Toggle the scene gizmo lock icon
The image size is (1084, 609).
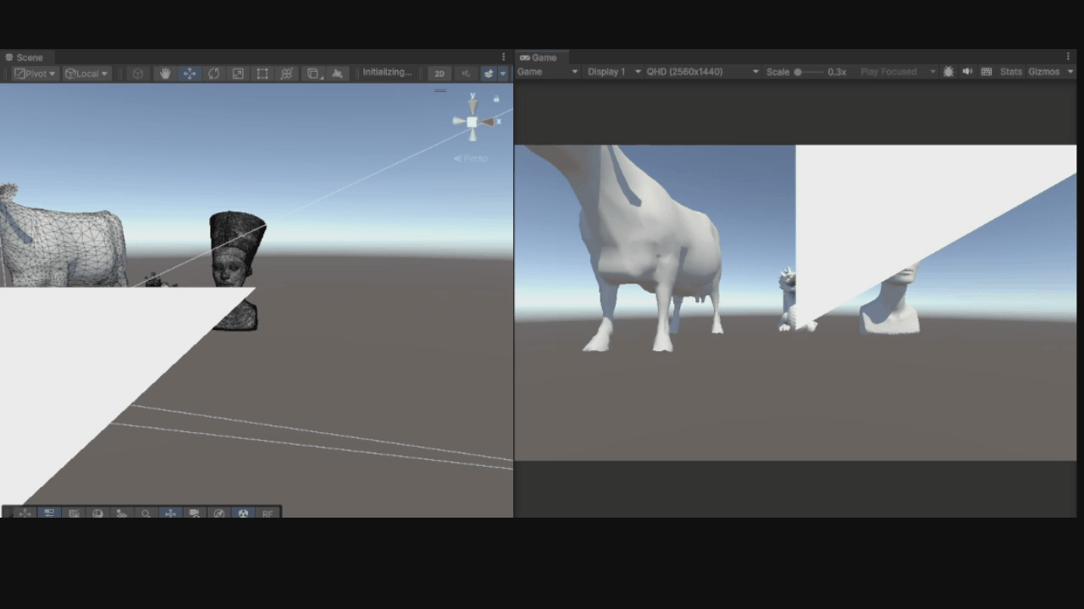[496, 99]
